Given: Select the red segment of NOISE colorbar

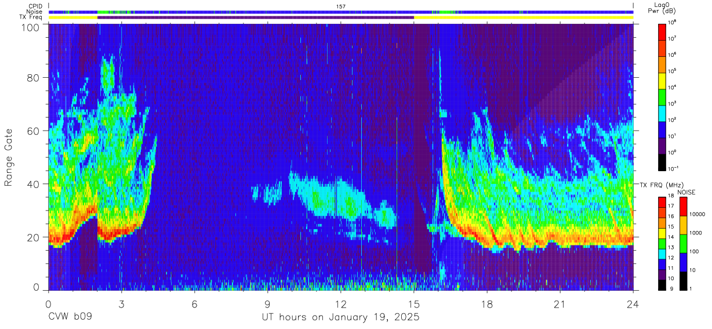Looking at the screenshot, I should [683, 207].
